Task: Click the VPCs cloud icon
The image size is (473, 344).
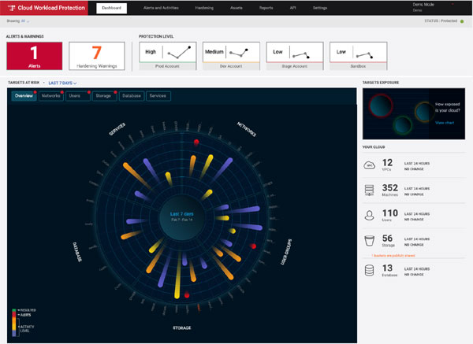Action: pyautogui.click(x=371, y=165)
